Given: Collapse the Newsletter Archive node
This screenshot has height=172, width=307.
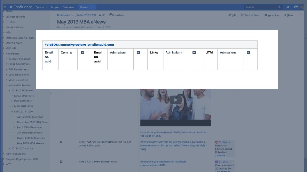Looking at the screenshot, I should coord(6,85).
